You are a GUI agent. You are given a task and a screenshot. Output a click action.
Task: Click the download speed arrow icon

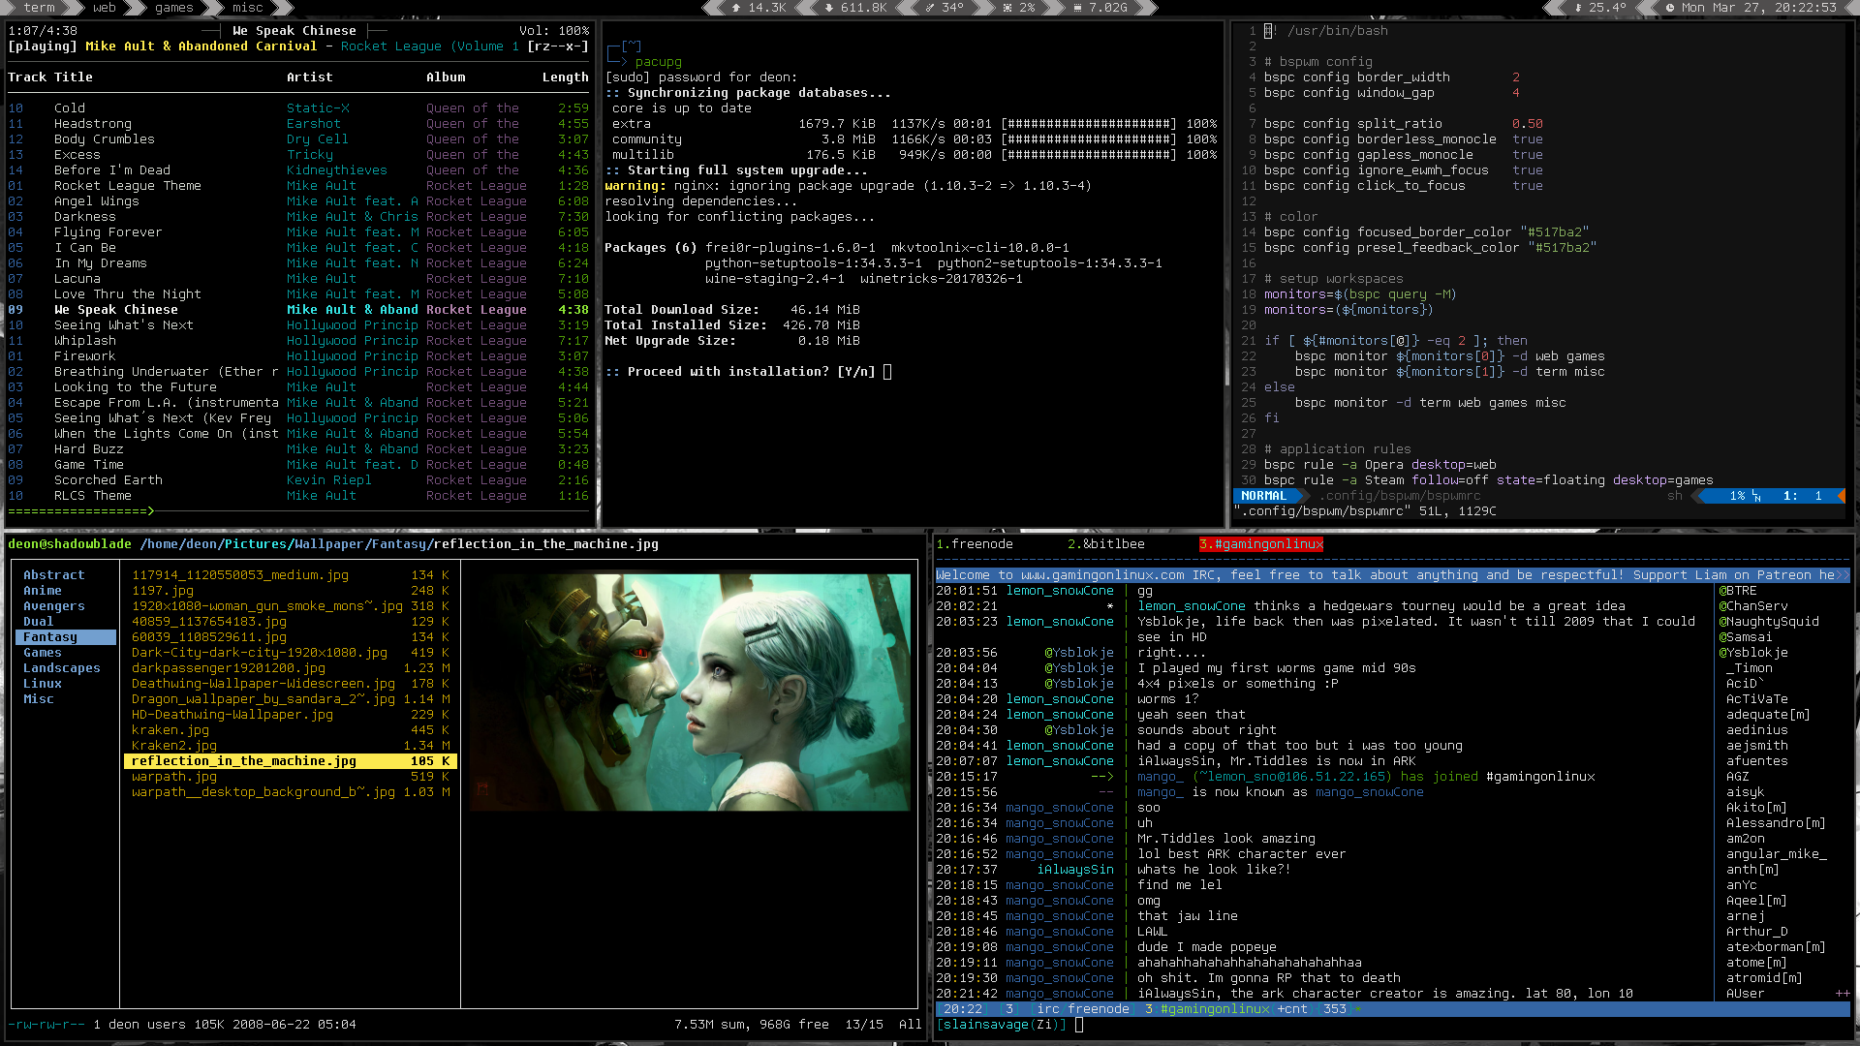829,8
